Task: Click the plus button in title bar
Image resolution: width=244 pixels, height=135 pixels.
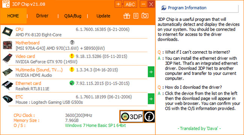Action: [x=118, y=4]
